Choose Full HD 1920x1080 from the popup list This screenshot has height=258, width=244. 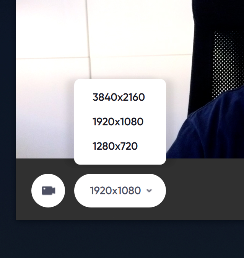point(118,122)
